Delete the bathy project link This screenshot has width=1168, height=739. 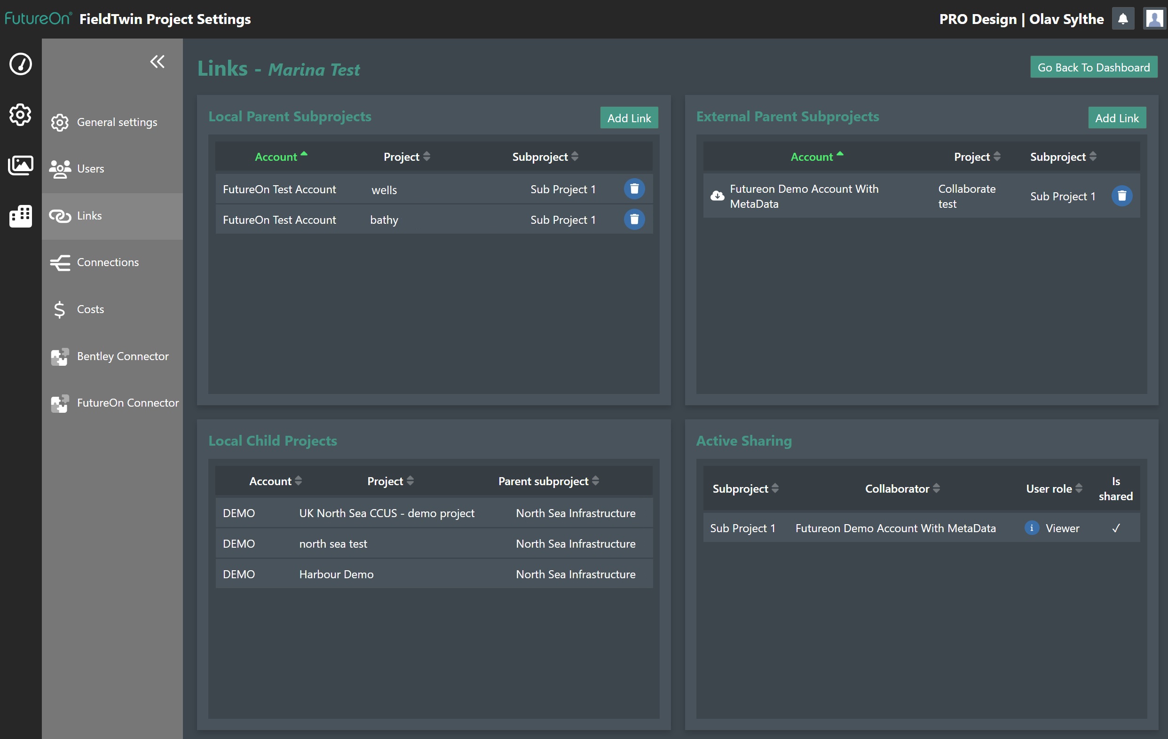click(634, 219)
